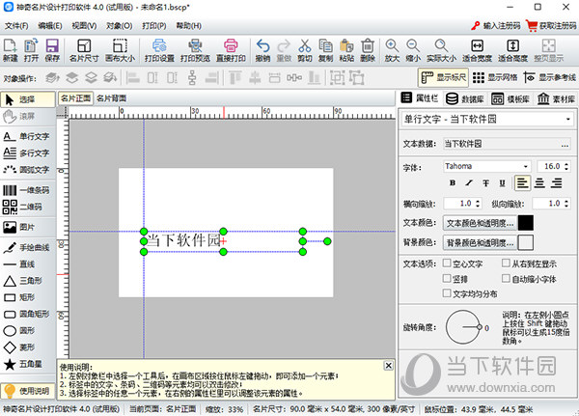This screenshot has height=416, width=579.
Task: Toggle 显示标尺 ruler display
Action: pyautogui.click(x=444, y=77)
